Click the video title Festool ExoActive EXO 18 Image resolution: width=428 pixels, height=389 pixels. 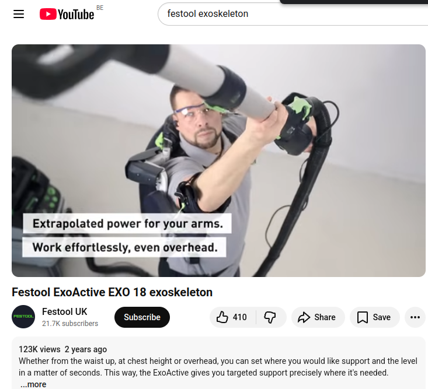click(x=112, y=292)
